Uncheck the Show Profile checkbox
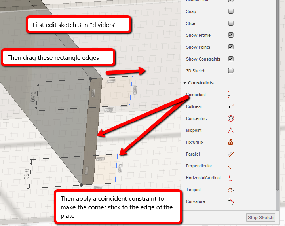 [x=231, y=35]
